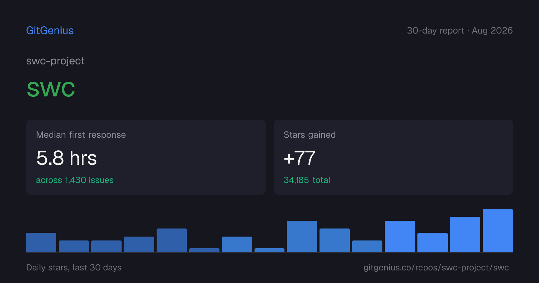The image size is (539, 283).
Task: Click the tallest bar in the daily stars chart
Action: coord(498,231)
